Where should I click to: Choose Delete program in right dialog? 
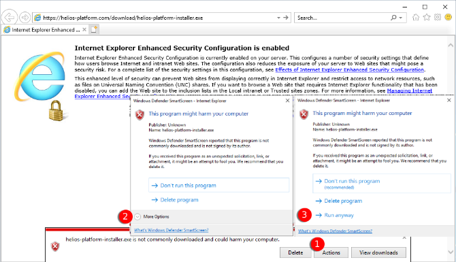tap(339, 201)
